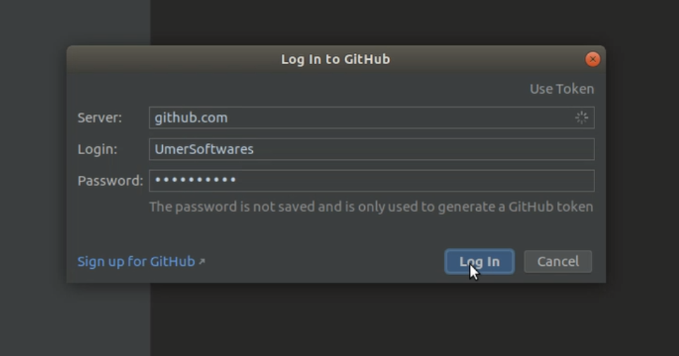Viewport: 679px width, 356px height.
Task: Click on the masked password dots
Action: (x=195, y=179)
